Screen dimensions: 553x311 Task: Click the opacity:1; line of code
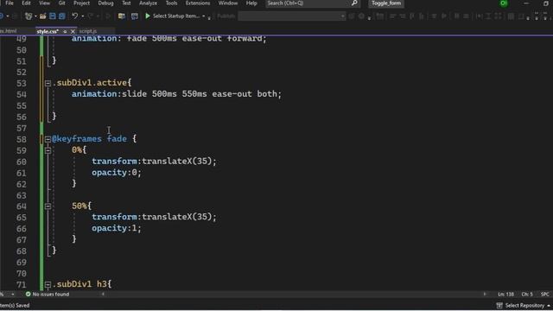tap(117, 228)
